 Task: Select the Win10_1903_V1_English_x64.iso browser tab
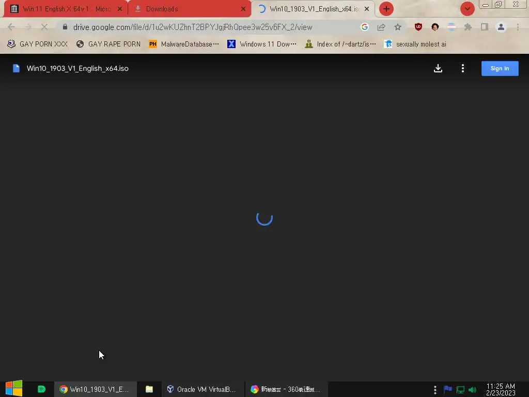pyautogui.click(x=314, y=9)
